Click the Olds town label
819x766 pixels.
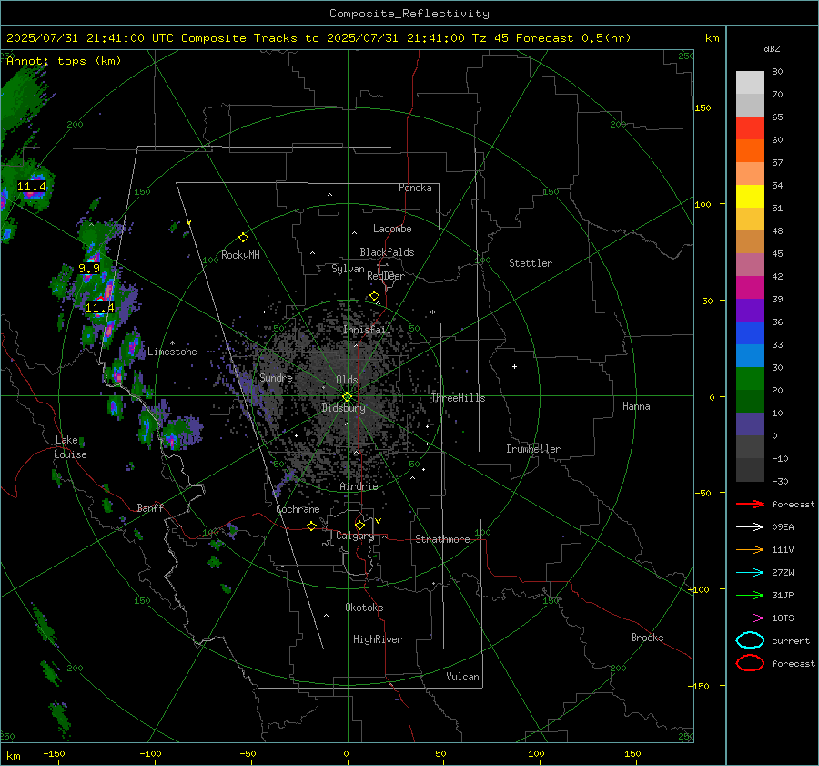tap(347, 380)
